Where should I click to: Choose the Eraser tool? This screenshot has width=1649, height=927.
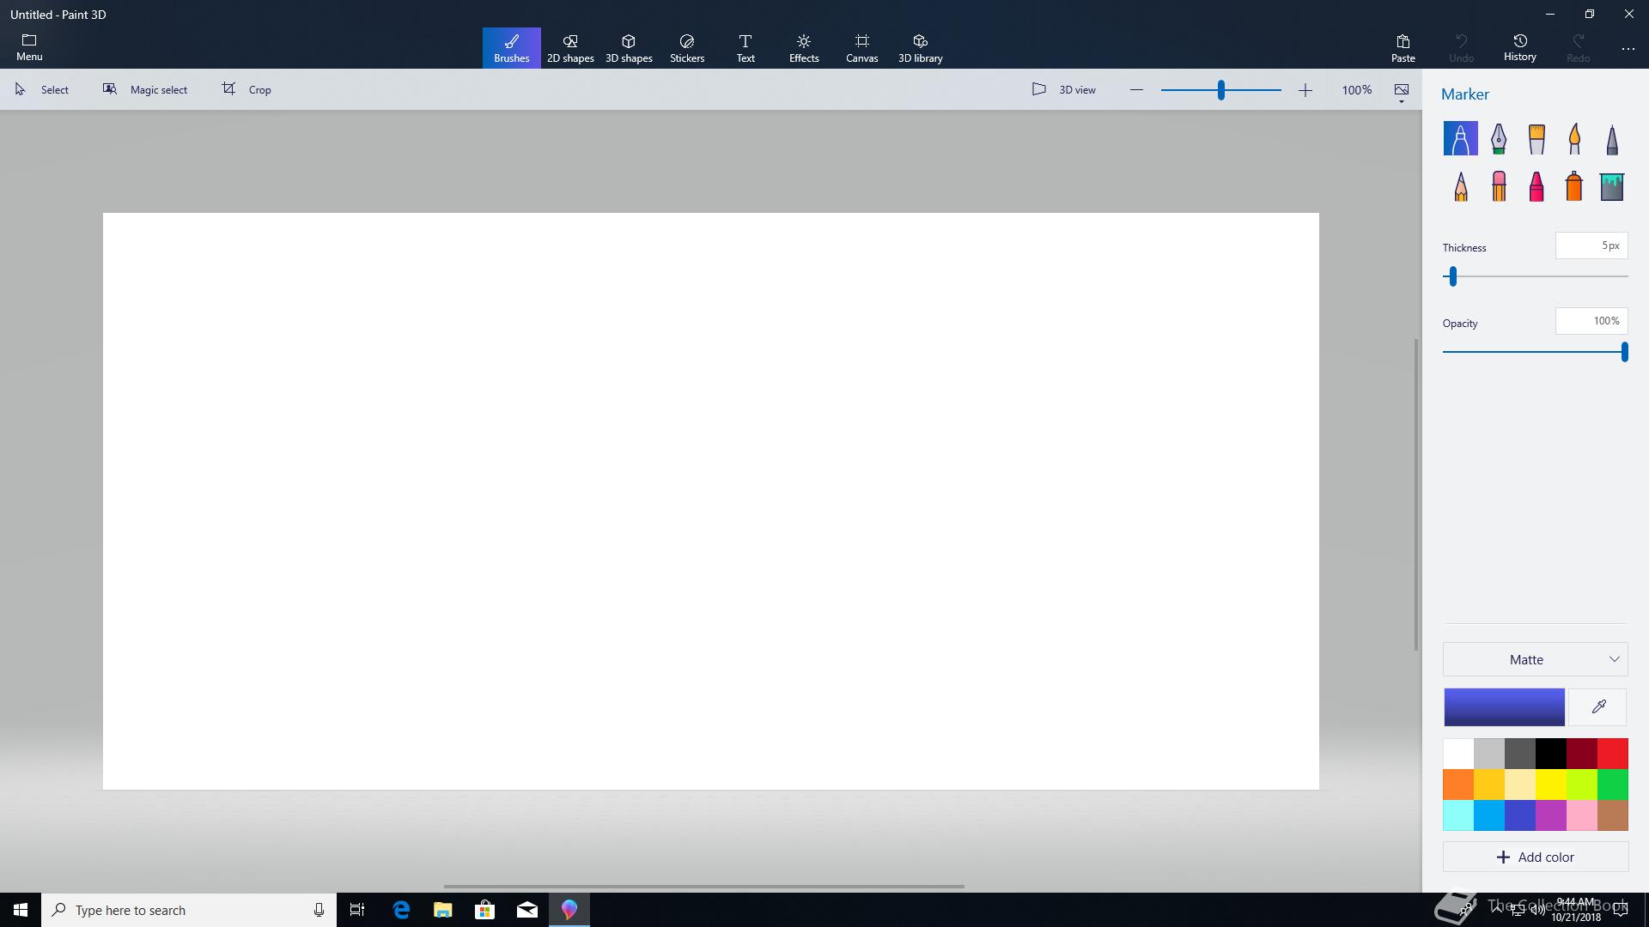[1499, 186]
